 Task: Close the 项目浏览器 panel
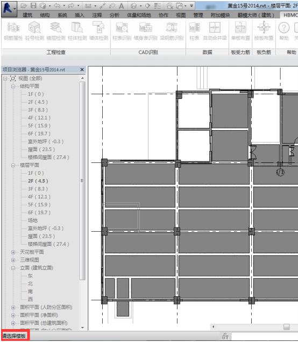[82, 69]
